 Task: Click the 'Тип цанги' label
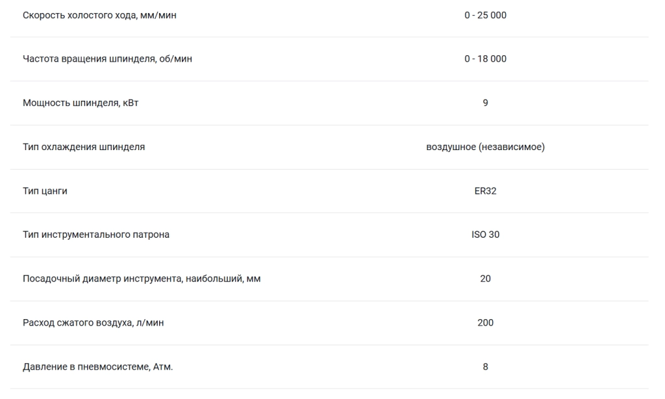point(45,191)
